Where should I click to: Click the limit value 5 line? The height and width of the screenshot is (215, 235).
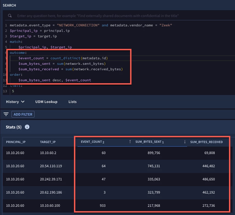[x=13, y=91]
